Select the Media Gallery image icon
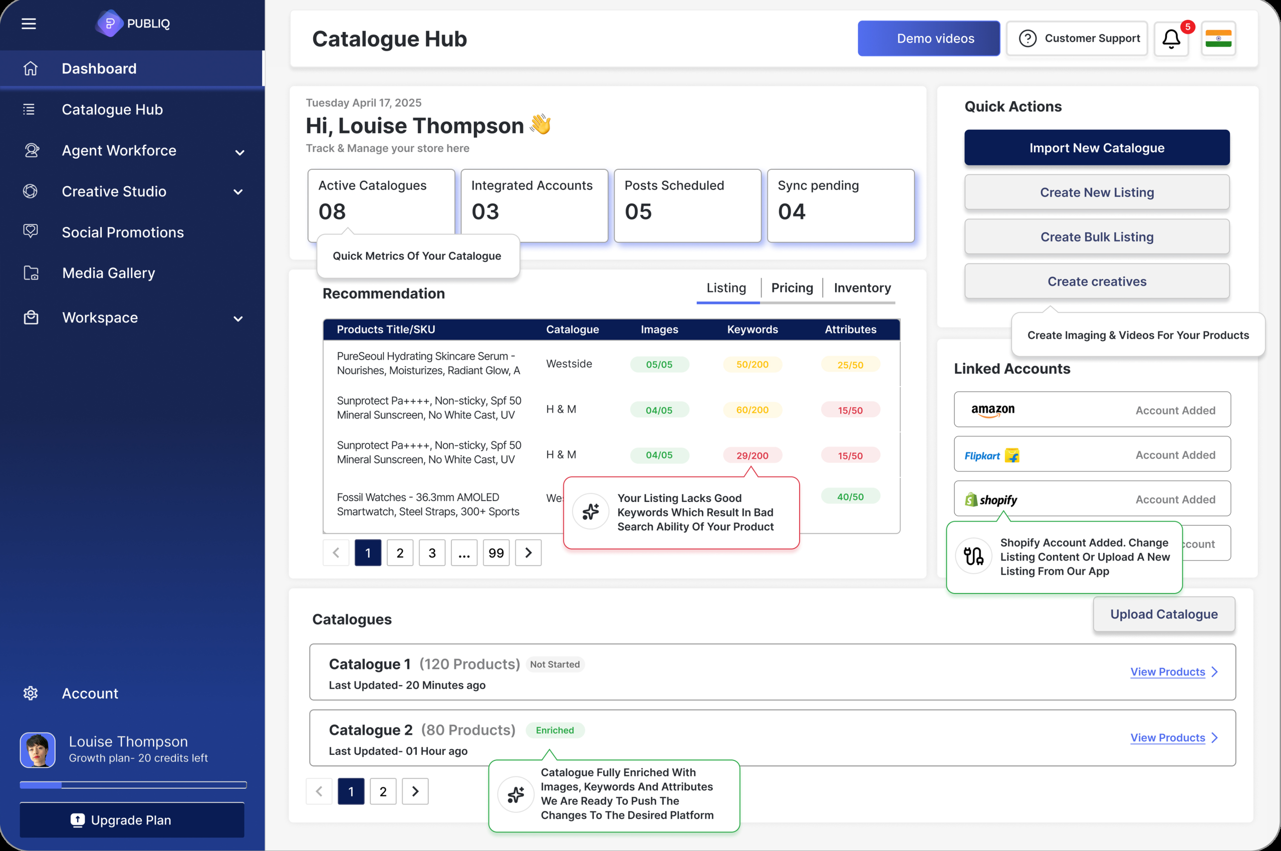Image resolution: width=1281 pixels, height=851 pixels. tap(31, 273)
